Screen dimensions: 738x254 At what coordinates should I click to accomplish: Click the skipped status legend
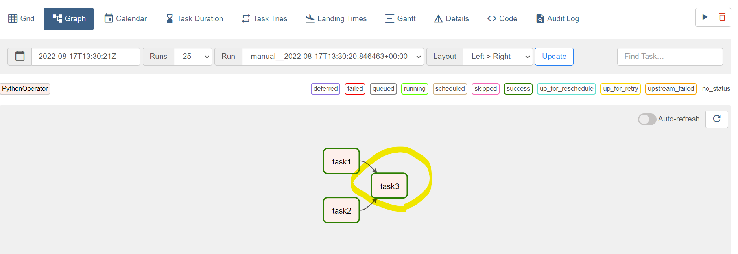(485, 89)
